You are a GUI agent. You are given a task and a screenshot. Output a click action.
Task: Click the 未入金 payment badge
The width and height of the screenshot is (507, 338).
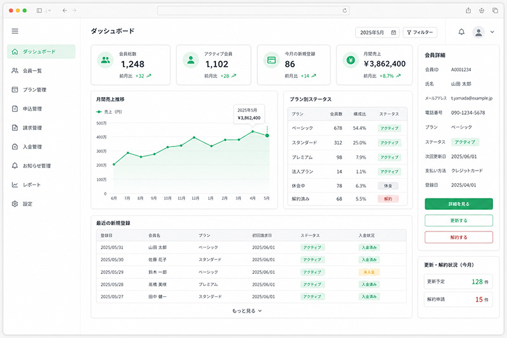(x=369, y=272)
